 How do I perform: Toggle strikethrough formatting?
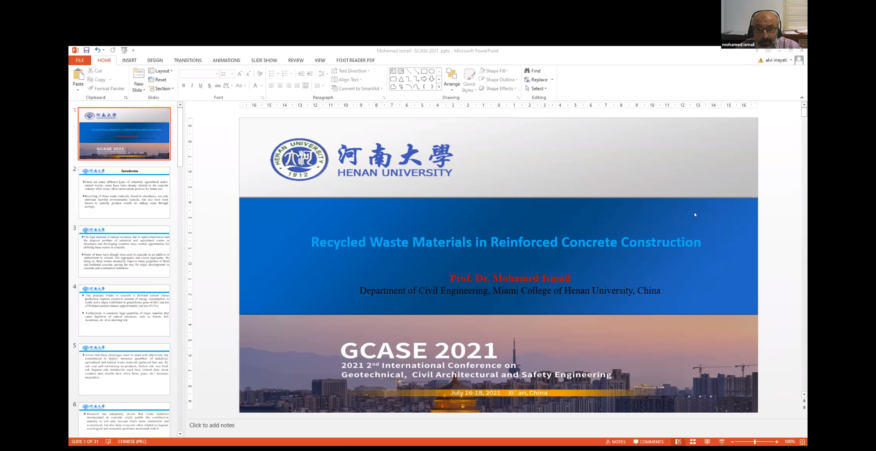(218, 85)
